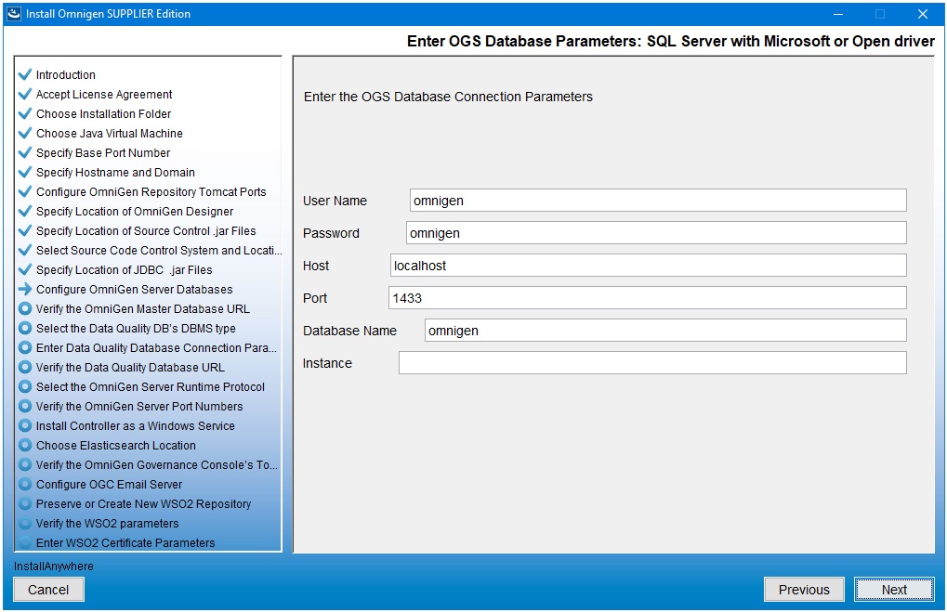Go back with Previous button
The width and height of the screenshot is (947, 612).
(x=804, y=589)
